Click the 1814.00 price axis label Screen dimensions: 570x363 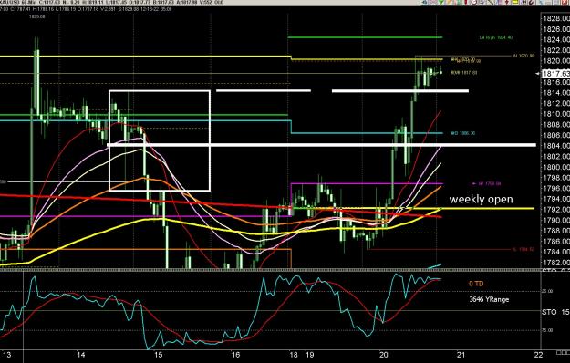tap(555, 93)
